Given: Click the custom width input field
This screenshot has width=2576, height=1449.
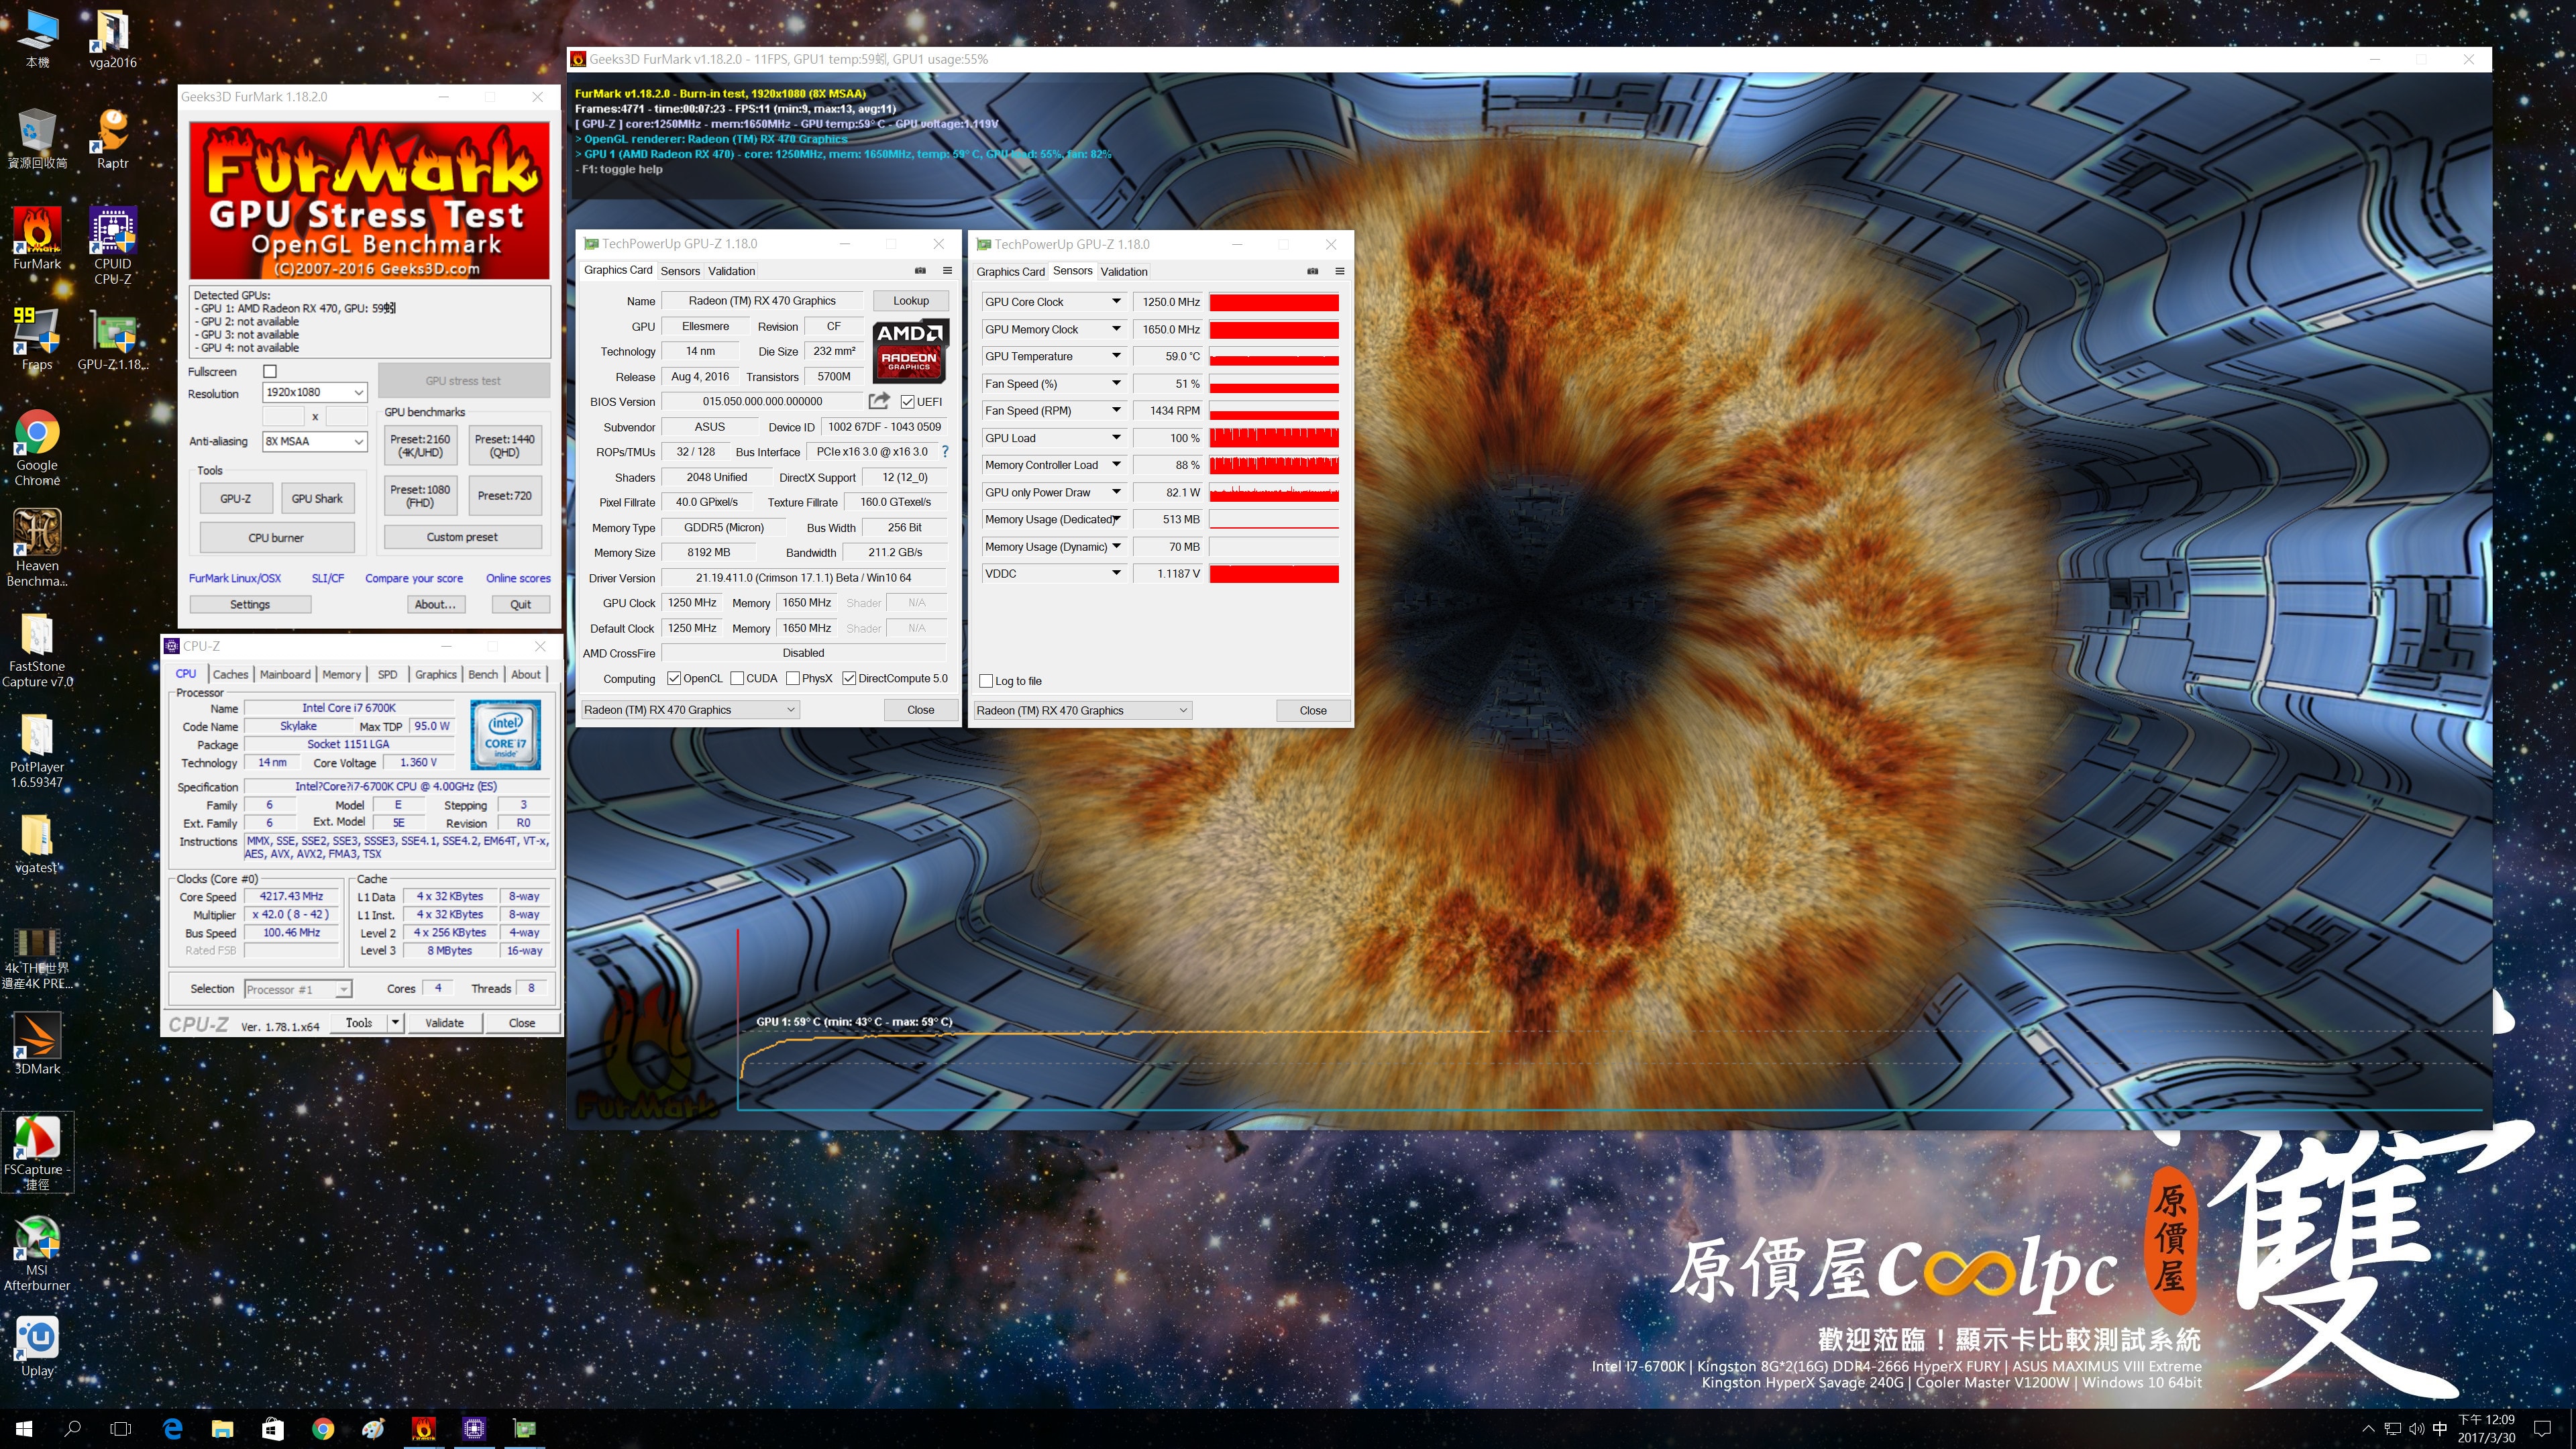Looking at the screenshot, I should pyautogui.click(x=283, y=416).
